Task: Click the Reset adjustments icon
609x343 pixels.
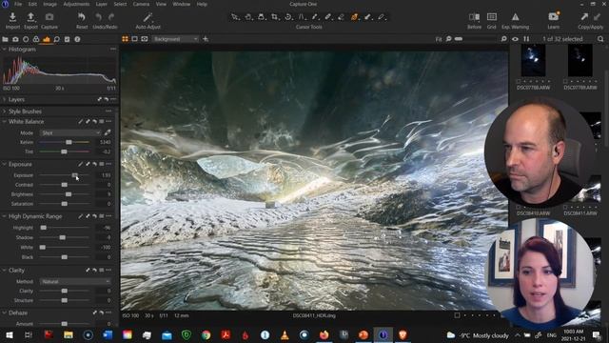Action: 82,17
